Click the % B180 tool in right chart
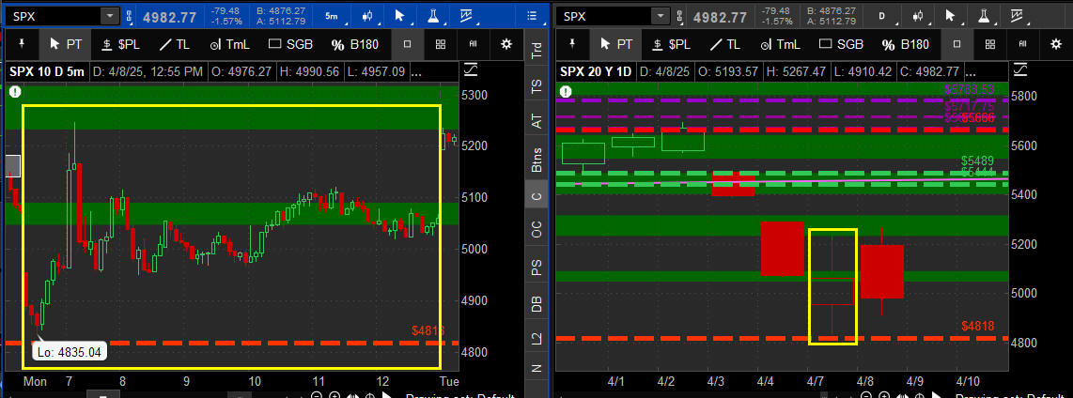Viewport: 1073px width, 398px height. 906,44
